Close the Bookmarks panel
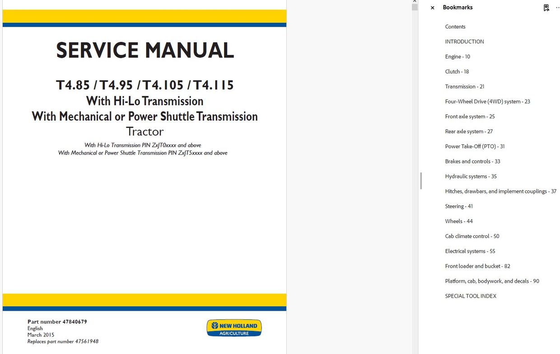560x354 pixels. coord(432,8)
